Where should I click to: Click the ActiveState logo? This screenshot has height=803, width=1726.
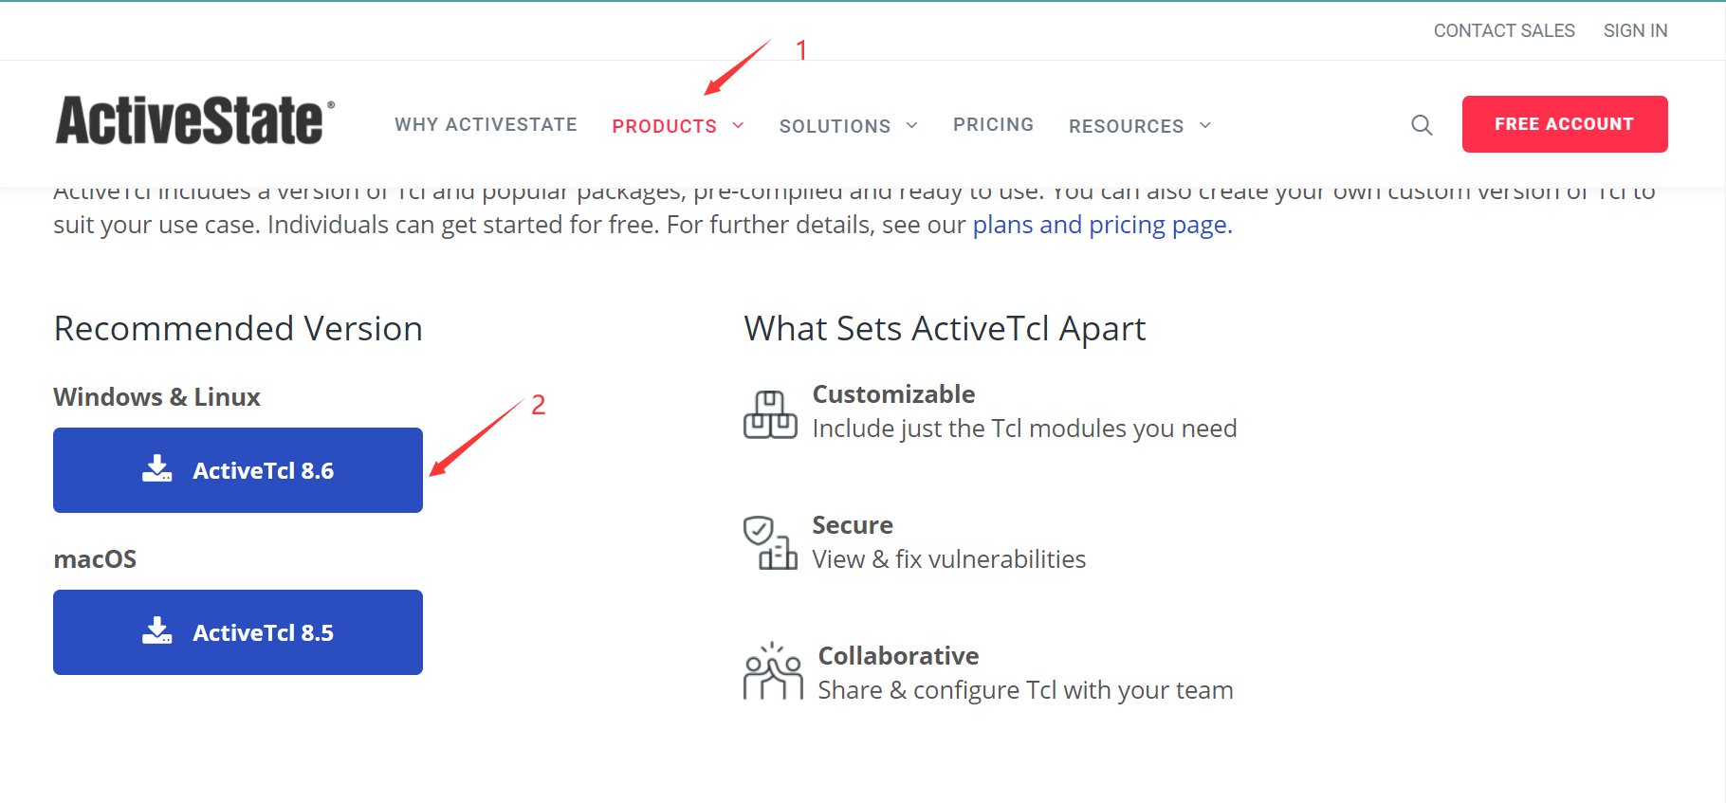pyautogui.click(x=193, y=119)
